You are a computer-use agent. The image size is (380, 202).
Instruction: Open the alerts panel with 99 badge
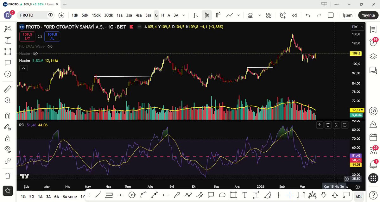point(373,42)
